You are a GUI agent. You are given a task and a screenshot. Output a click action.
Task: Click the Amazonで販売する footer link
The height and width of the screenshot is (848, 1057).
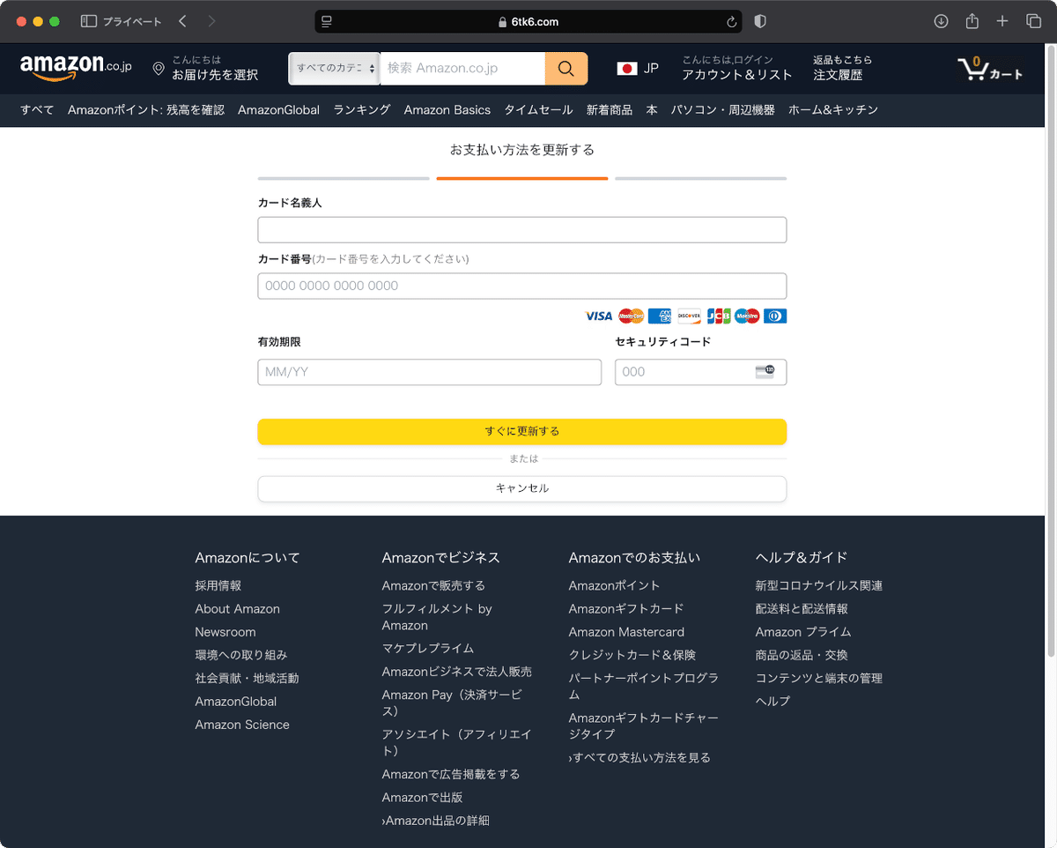433,585
